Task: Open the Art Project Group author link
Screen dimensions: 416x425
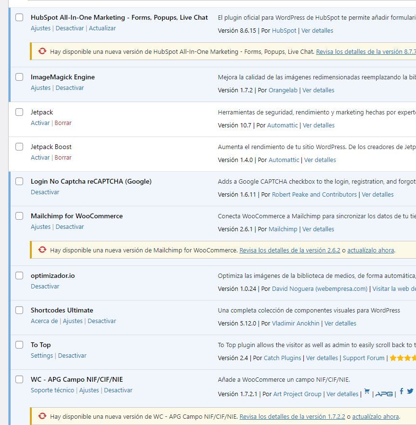Action: pyautogui.click(x=297, y=394)
